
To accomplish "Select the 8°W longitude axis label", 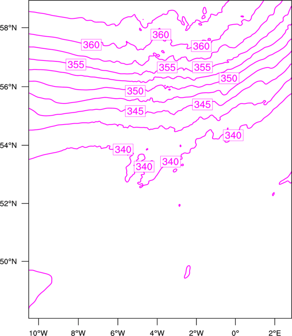I will (78, 333).
